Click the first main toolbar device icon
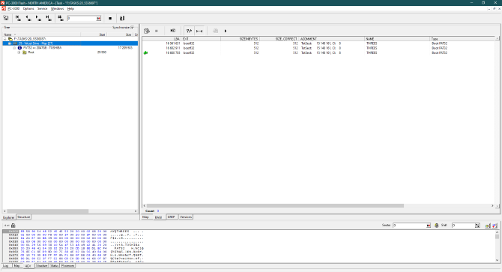Image resolution: width=502 pixels, height=272 pixels. [x=6, y=18]
